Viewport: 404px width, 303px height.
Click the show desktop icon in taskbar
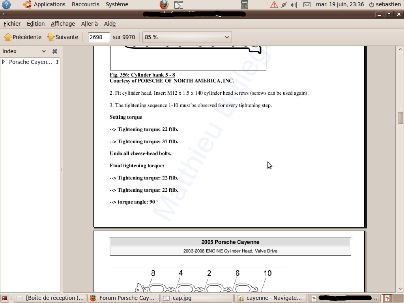(5, 298)
